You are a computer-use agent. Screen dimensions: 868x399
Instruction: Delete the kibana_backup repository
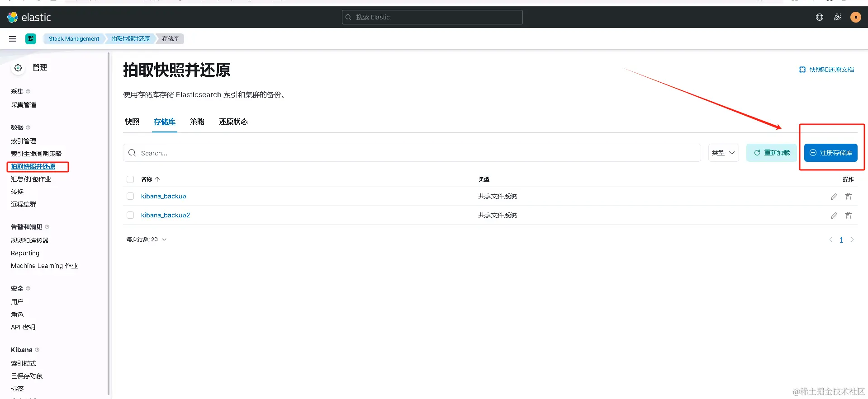point(849,197)
